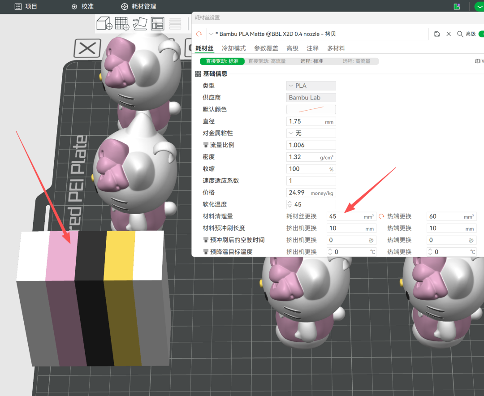This screenshot has width=484, height=396.
Task: Click the orange reset arrow beside 热端更换
Action: pos(381,216)
